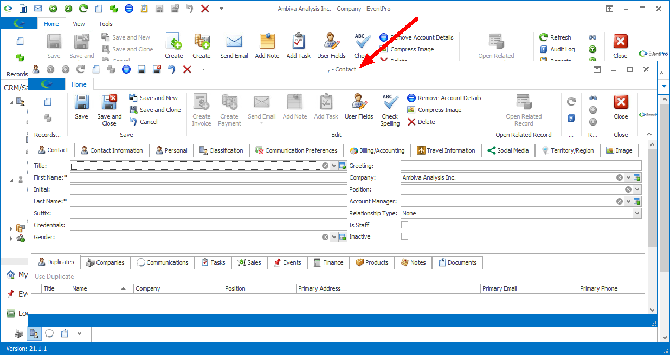Open the Company field dropdown arrow
Image resolution: width=670 pixels, height=355 pixels.
pyautogui.click(x=628, y=177)
